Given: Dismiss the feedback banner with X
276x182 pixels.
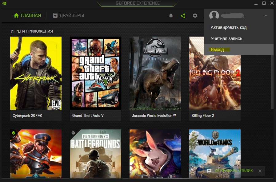Looking at the screenshot, I should (260, 171).
